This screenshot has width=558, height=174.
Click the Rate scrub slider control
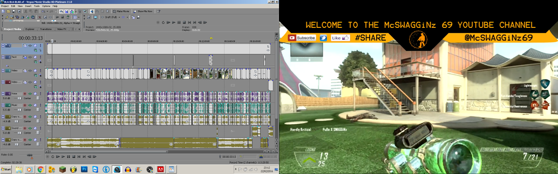tap(30, 155)
